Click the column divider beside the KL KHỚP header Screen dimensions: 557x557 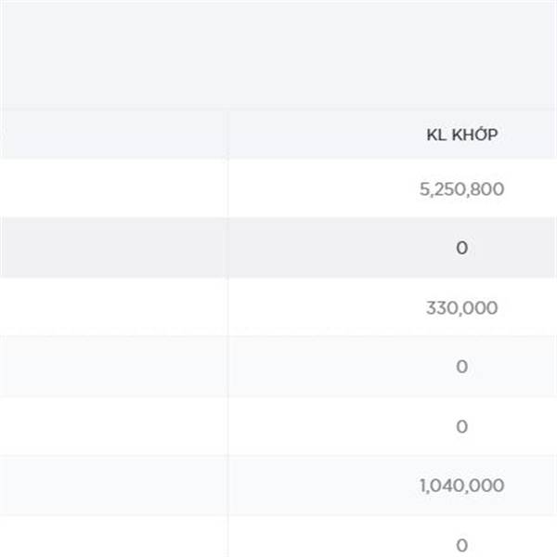[x=228, y=136]
